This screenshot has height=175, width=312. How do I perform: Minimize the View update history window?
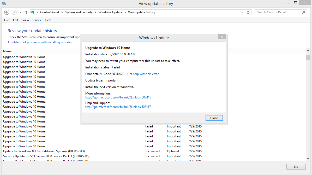tap(288, 3)
